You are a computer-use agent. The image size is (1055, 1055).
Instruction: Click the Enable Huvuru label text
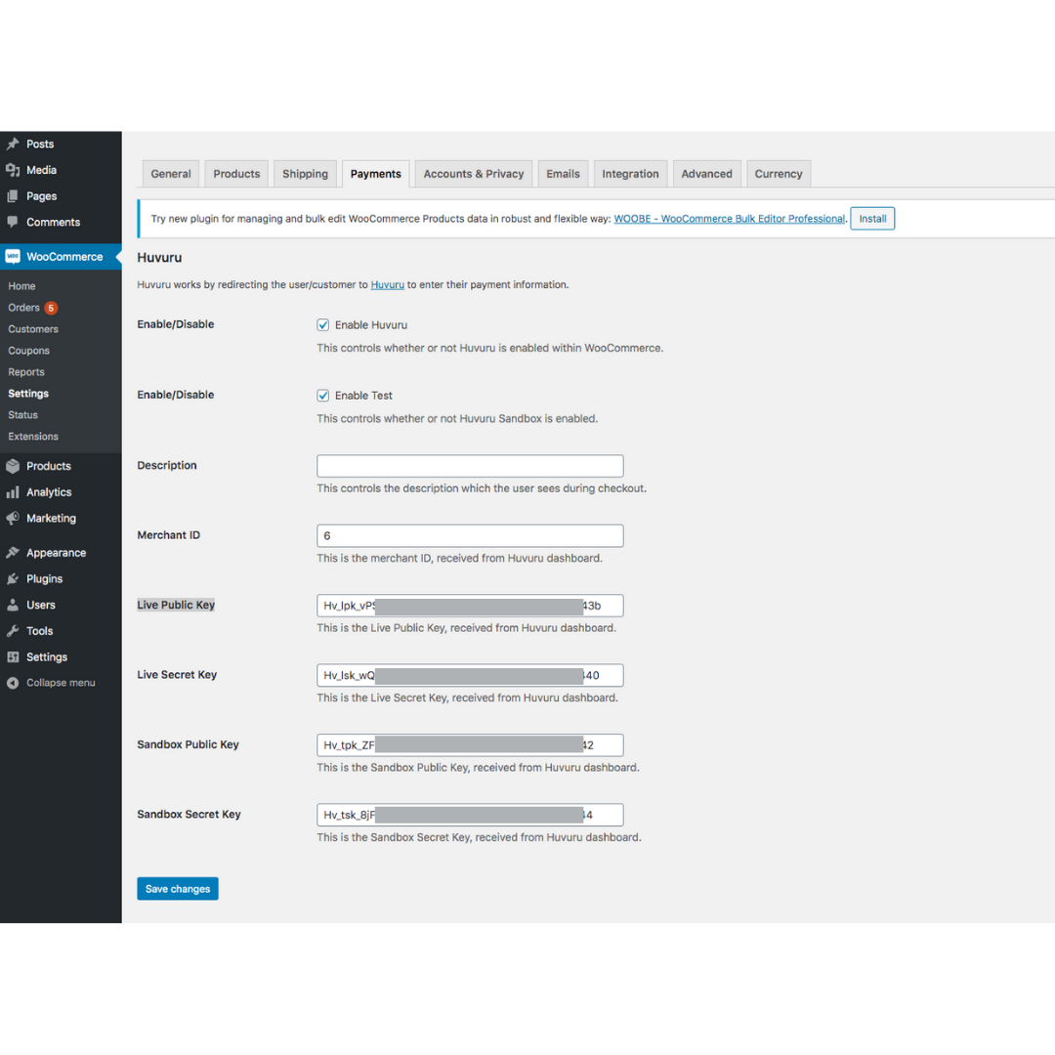371,325
